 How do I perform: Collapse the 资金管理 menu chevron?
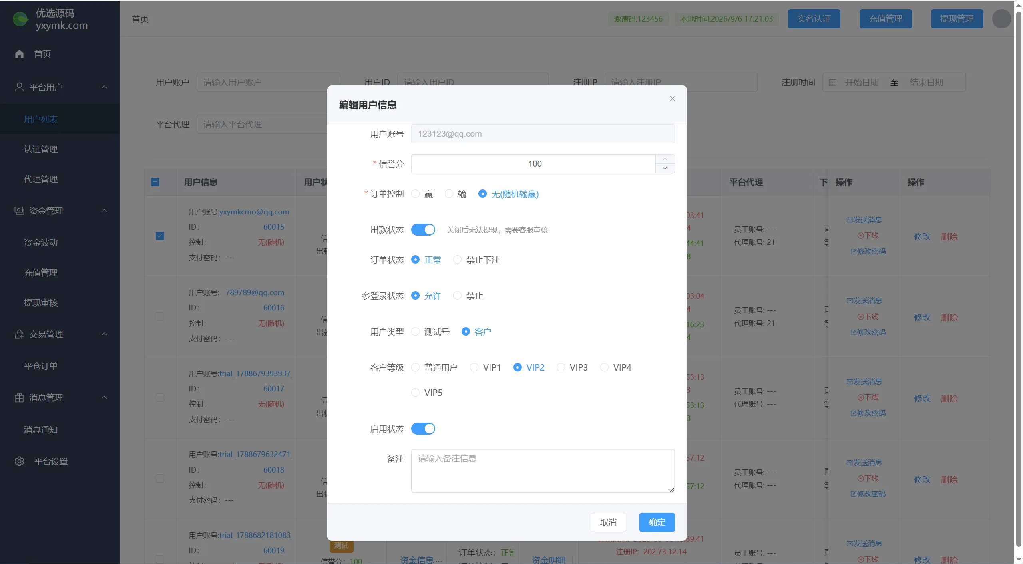pos(104,211)
